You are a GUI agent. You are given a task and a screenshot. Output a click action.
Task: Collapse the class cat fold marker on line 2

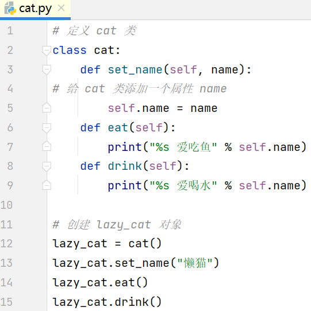tap(47, 50)
